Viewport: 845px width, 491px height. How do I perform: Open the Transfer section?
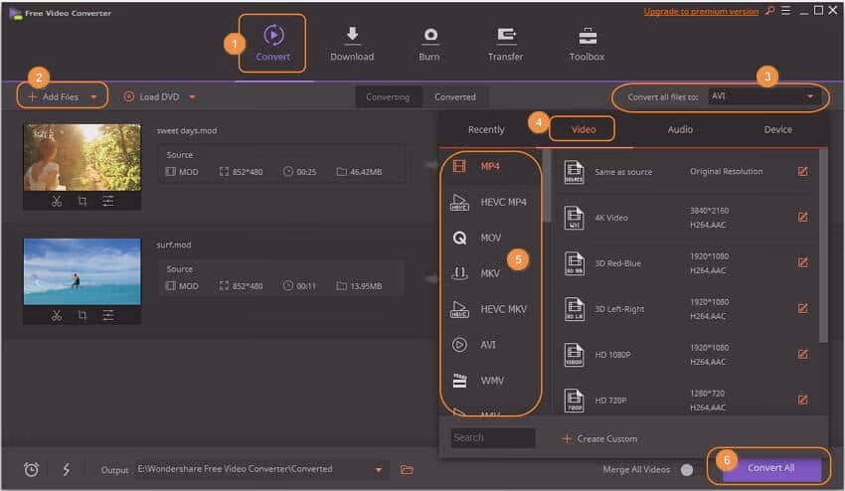(505, 43)
